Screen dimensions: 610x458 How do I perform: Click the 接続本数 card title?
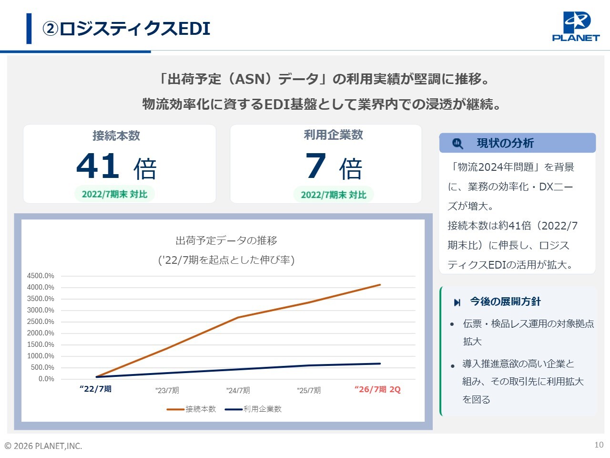click(116, 136)
